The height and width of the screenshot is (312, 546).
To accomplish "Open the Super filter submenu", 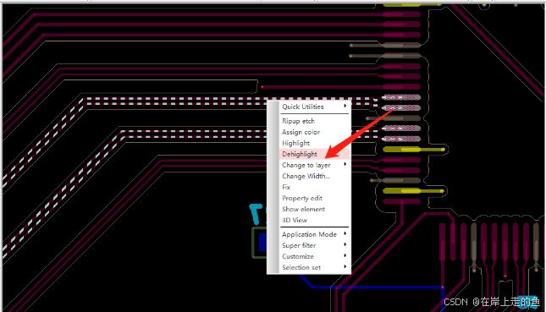I will tap(314, 245).
